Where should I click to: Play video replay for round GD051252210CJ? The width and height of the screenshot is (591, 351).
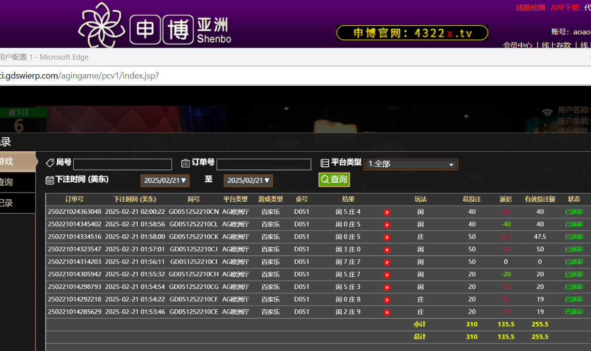click(387, 250)
